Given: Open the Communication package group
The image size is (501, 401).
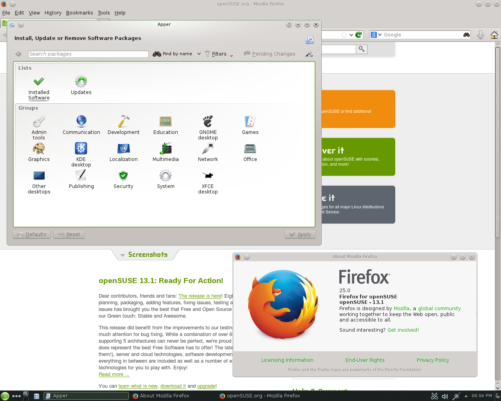Looking at the screenshot, I should (x=81, y=125).
